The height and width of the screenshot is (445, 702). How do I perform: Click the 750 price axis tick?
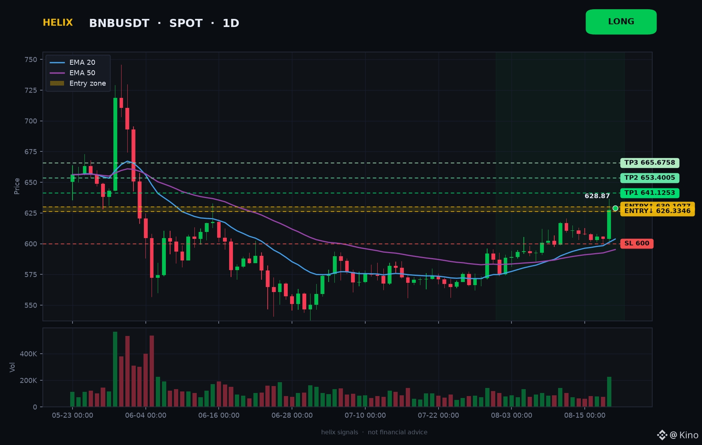pos(31,59)
